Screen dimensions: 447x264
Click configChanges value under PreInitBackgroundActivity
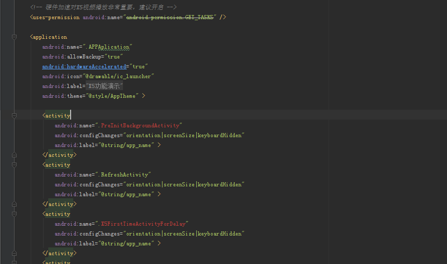(184, 135)
